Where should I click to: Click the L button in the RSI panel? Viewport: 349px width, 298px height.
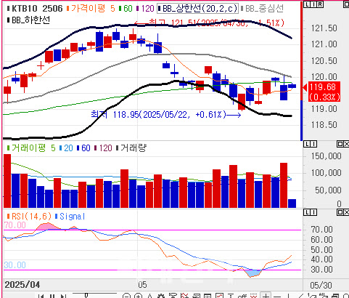[x=307, y=212]
